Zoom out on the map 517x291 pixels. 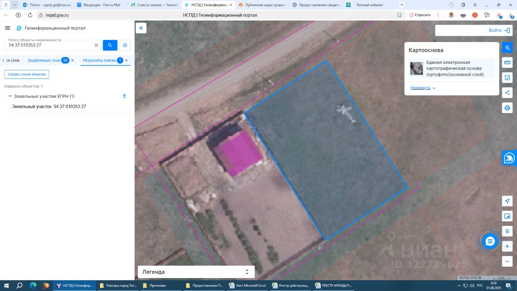507,261
